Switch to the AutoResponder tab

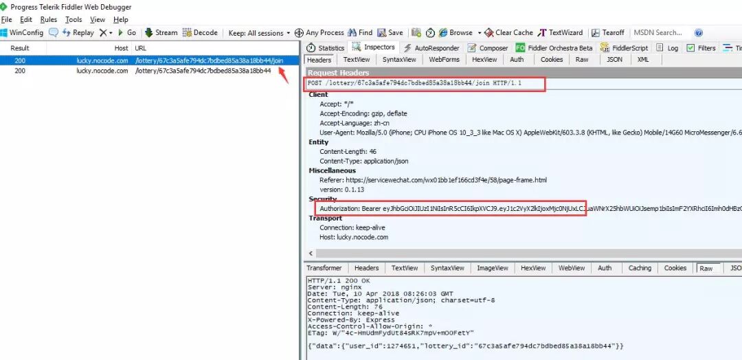point(431,48)
